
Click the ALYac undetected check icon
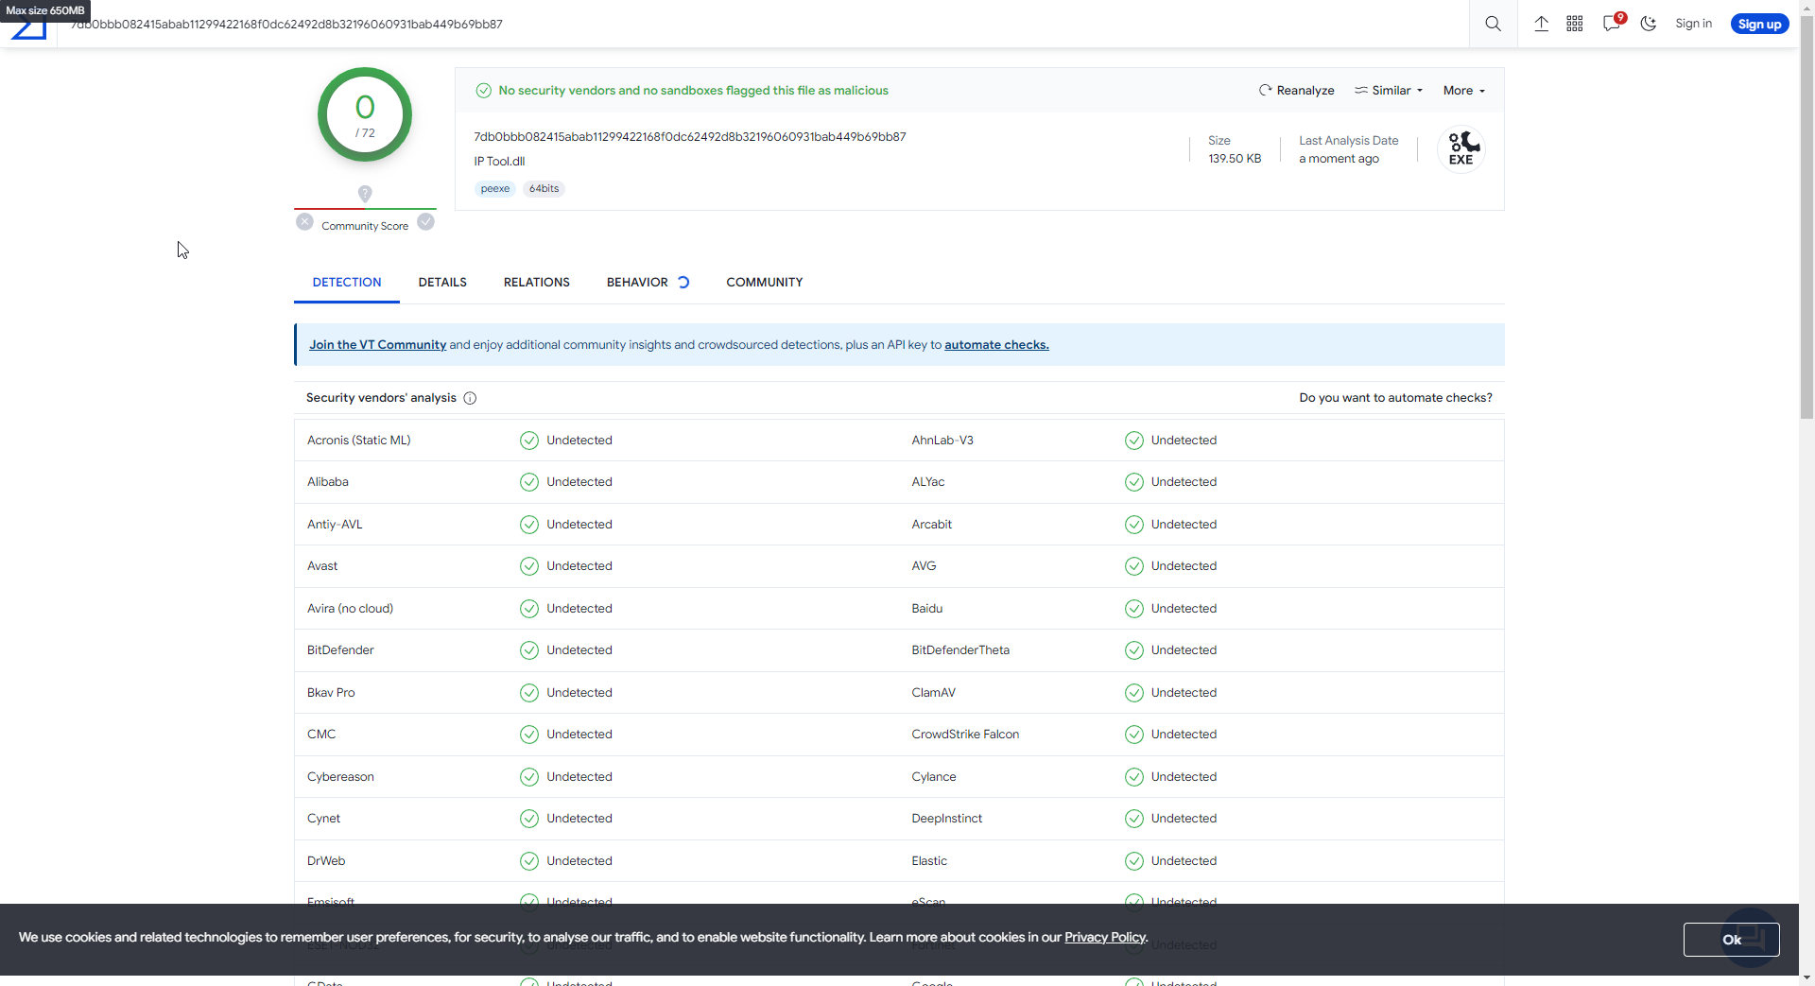1134,482
